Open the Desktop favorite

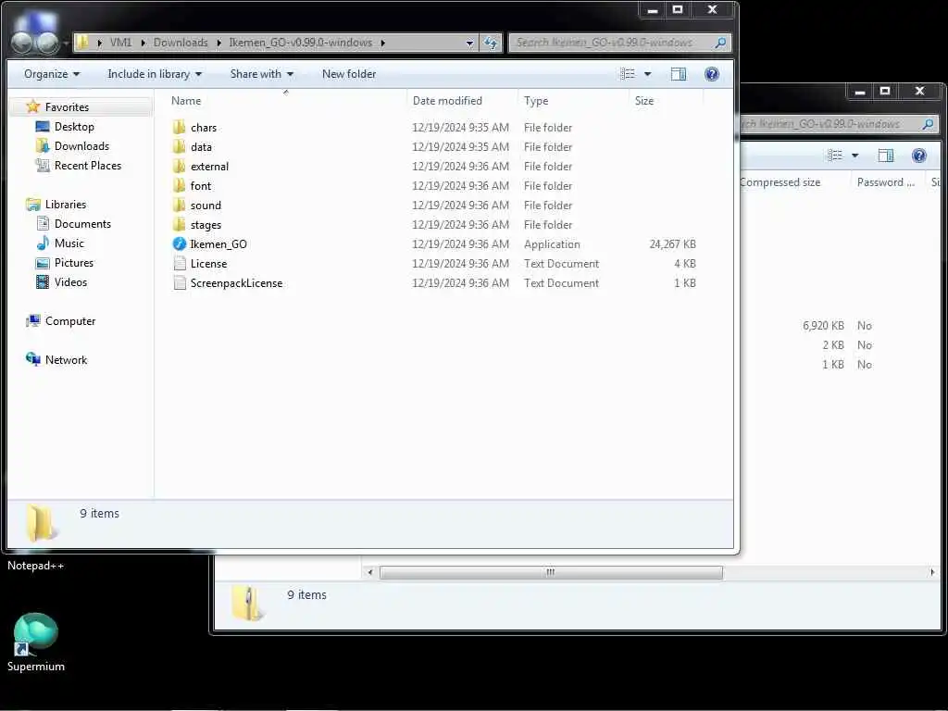coord(74,126)
